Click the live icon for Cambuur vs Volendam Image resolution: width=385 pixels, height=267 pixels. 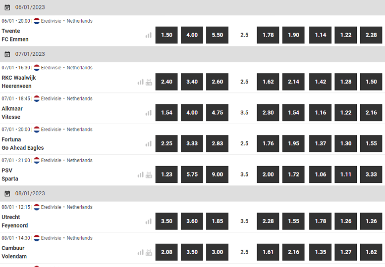(x=149, y=252)
